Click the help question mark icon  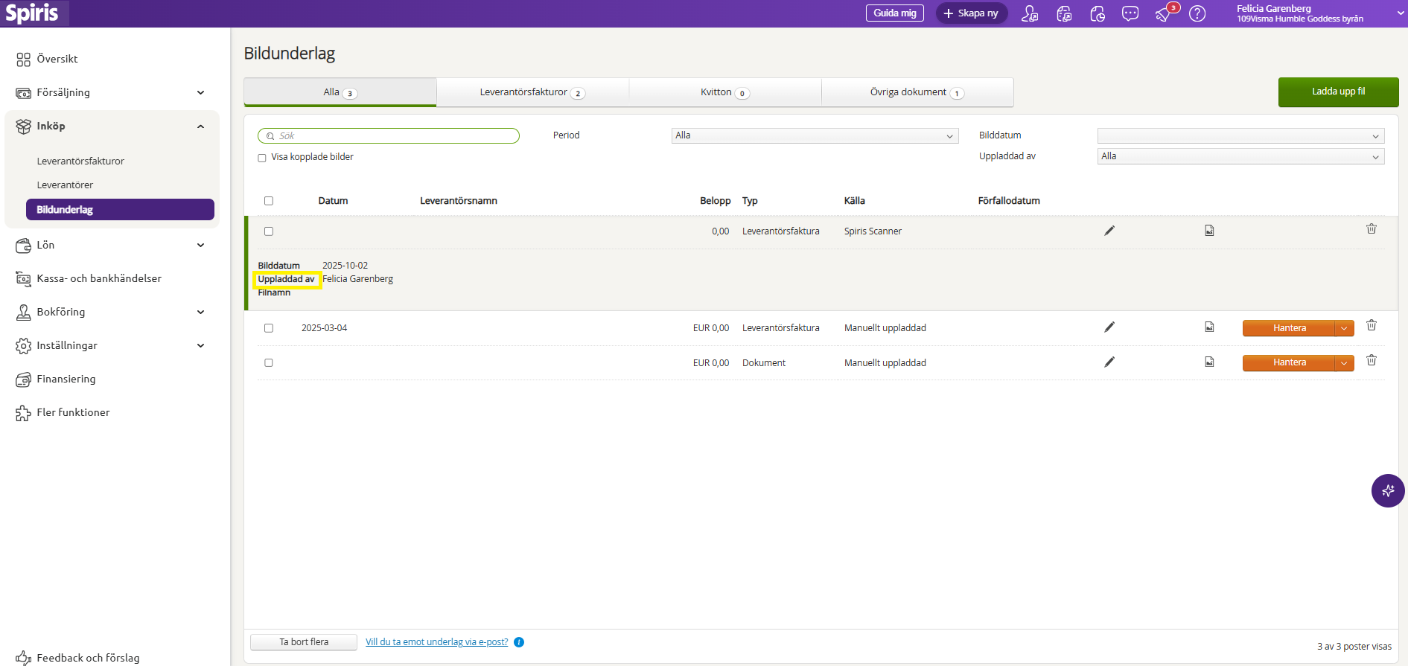[1197, 13]
